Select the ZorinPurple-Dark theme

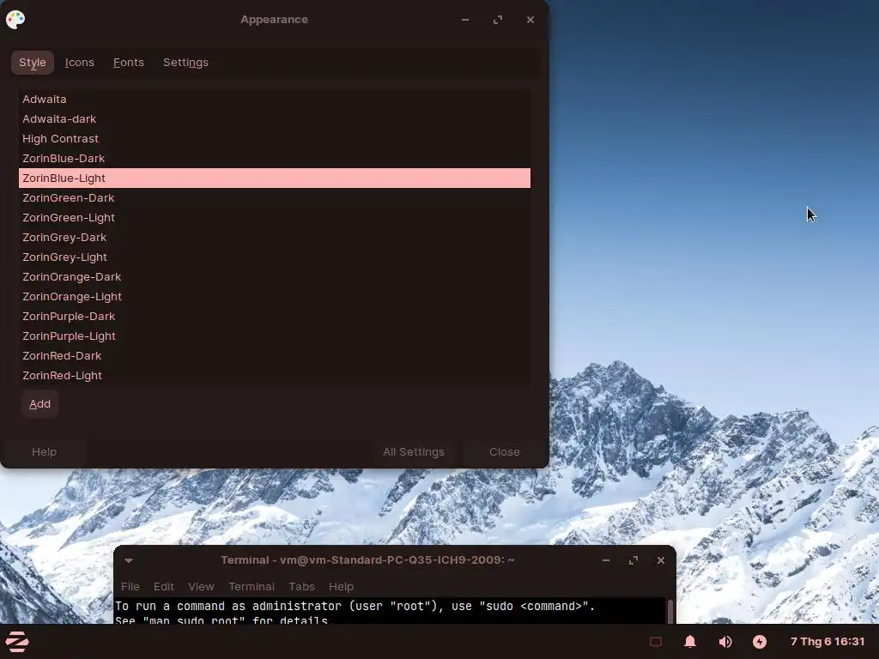pyautogui.click(x=275, y=316)
